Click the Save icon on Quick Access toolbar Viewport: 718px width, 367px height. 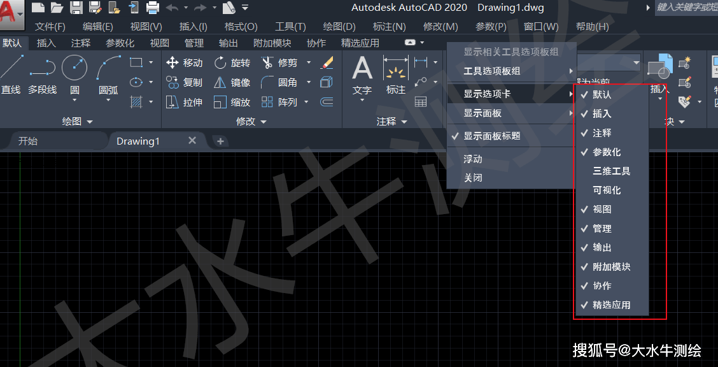click(x=76, y=7)
